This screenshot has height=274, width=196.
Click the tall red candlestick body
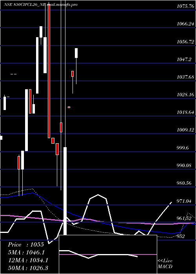[49, 70]
